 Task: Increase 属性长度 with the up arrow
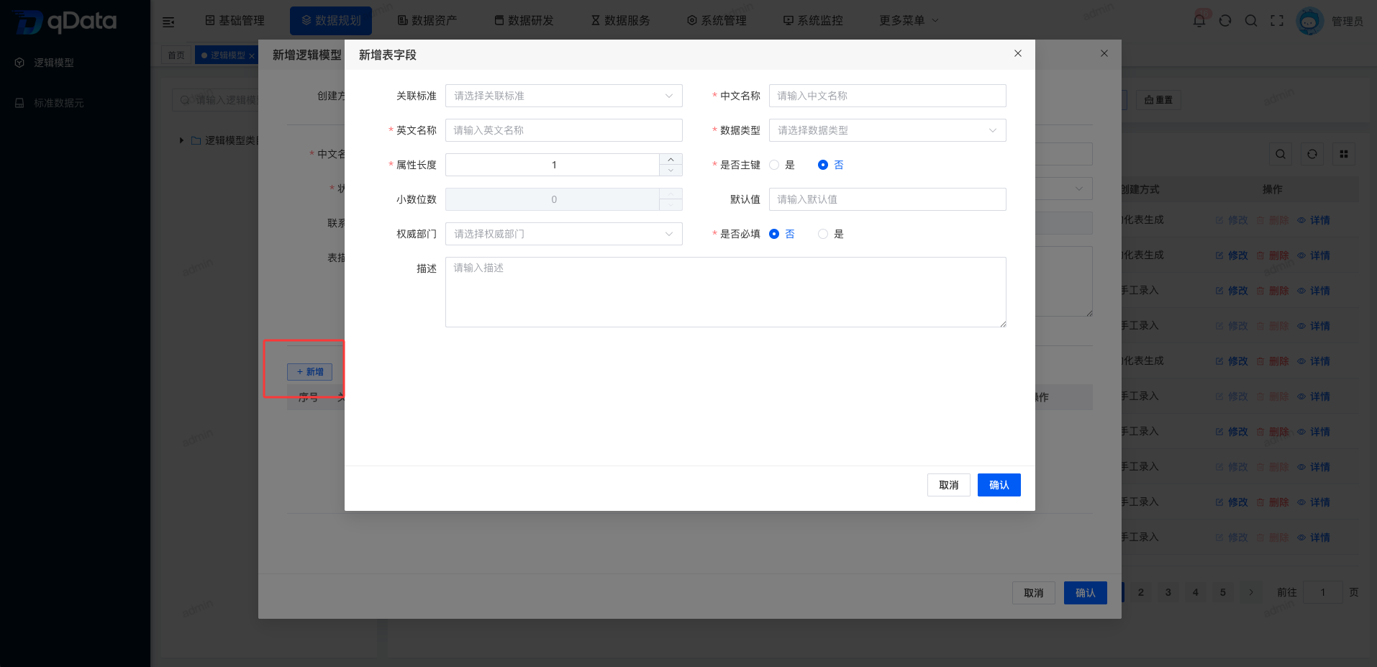[671, 159]
